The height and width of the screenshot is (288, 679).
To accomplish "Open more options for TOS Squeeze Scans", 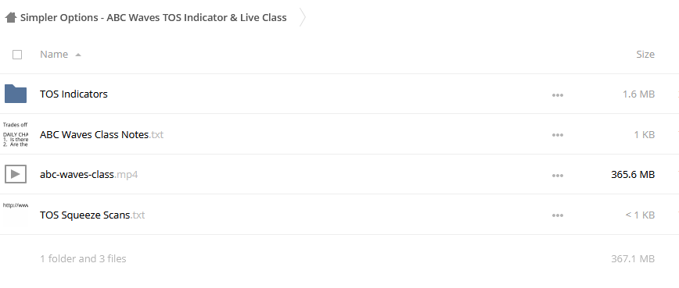I will [557, 215].
